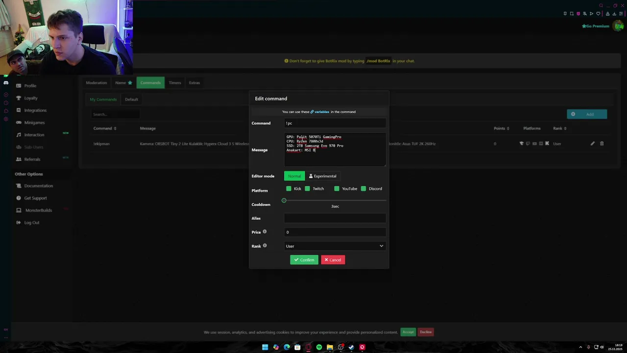627x353 pixels.
Task: Select Normal editor mode
Action: [294, 176]
